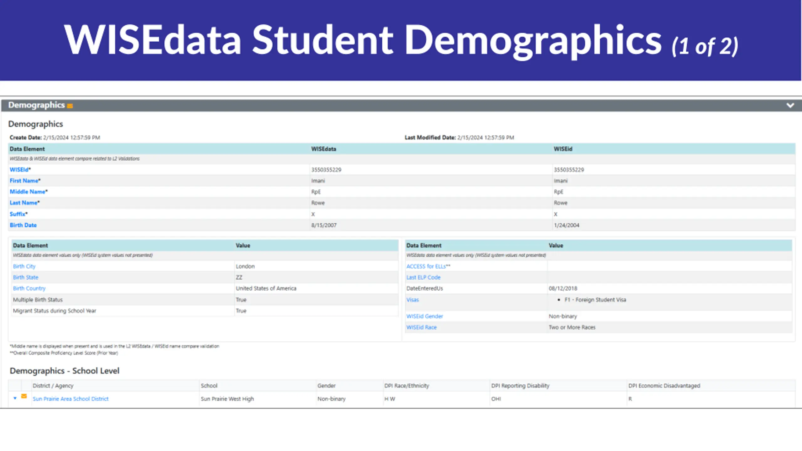Open the Middle Name link
The image size is (802, 451).
click(27, 192)
